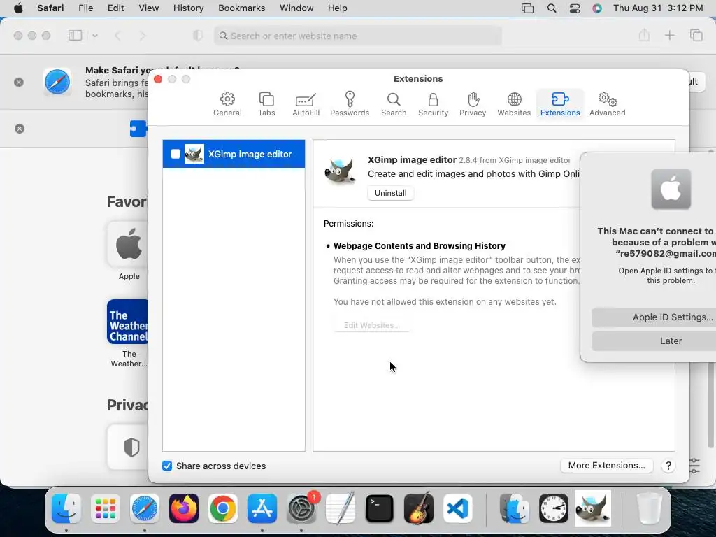Open Spotlight search in menu bar
The image size is (716, 537).
point(552,8)
